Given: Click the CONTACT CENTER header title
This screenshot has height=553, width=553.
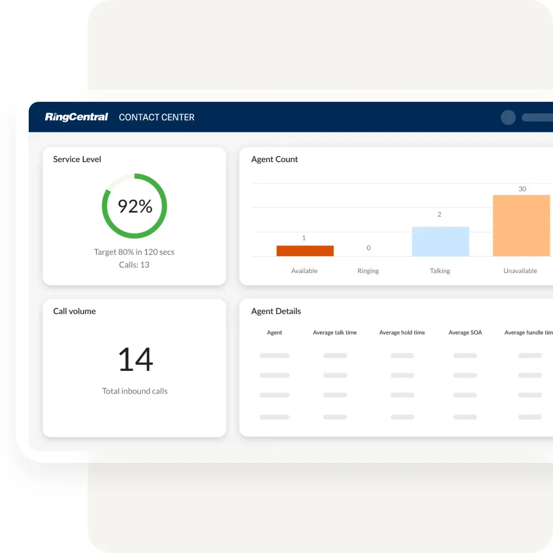Looking at the screenshot, I should pyautogui.click(x=157, y=117).
